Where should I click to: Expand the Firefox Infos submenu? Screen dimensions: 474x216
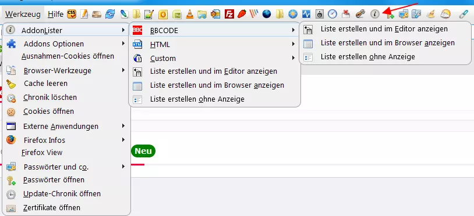pyautogui.click(x=66, y=140)
